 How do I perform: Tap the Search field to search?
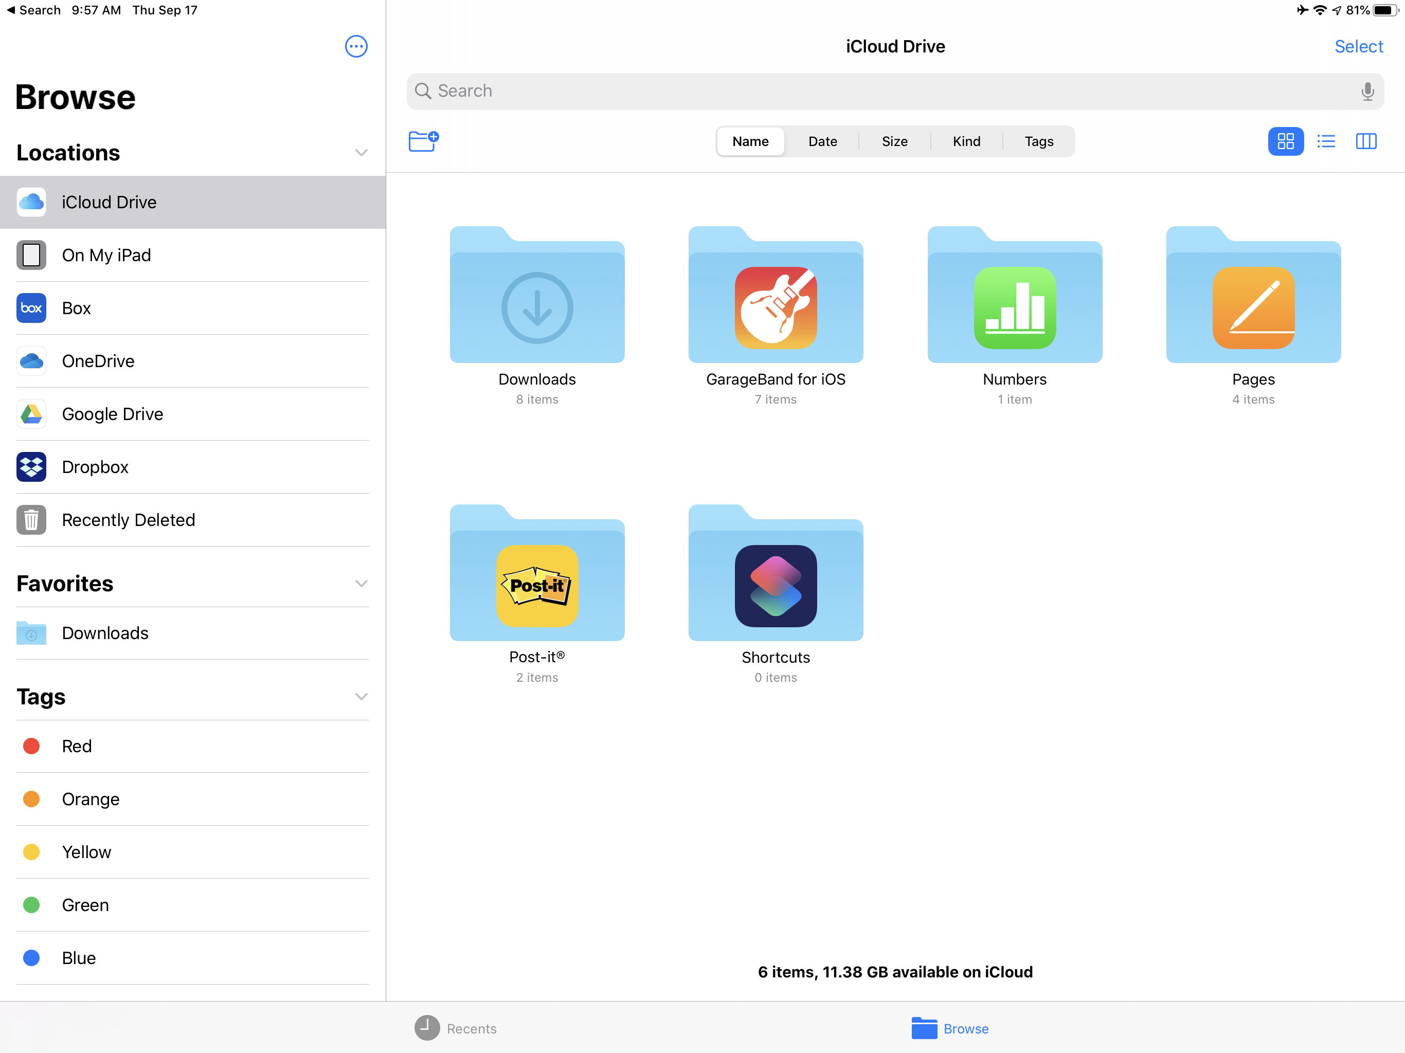coord(893,90)
